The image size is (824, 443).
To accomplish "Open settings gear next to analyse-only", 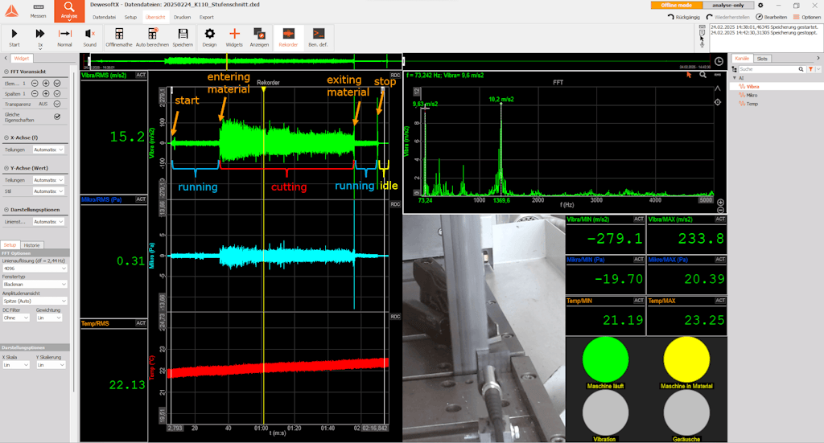I will [x=760, y=6].
